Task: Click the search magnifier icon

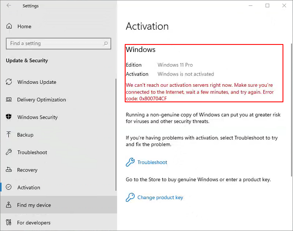Action: point(106,43)
